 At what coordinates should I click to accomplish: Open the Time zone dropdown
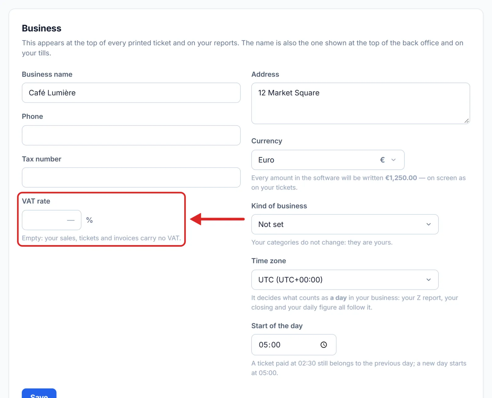pyautogui.click(x=345, y=280)
